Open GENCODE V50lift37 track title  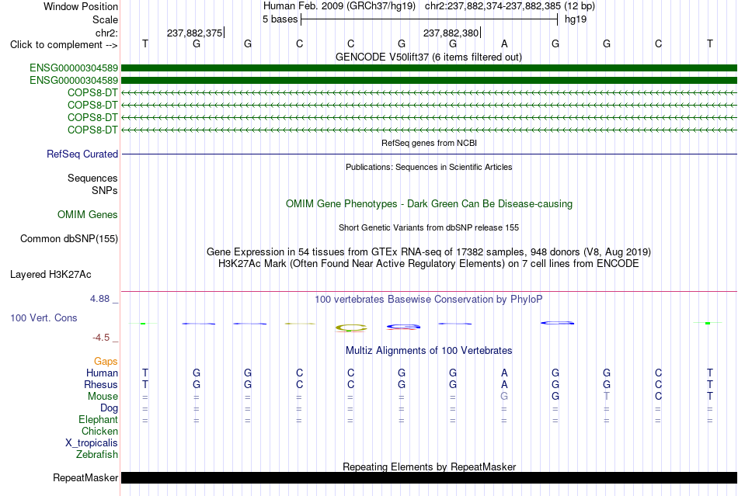428,57
